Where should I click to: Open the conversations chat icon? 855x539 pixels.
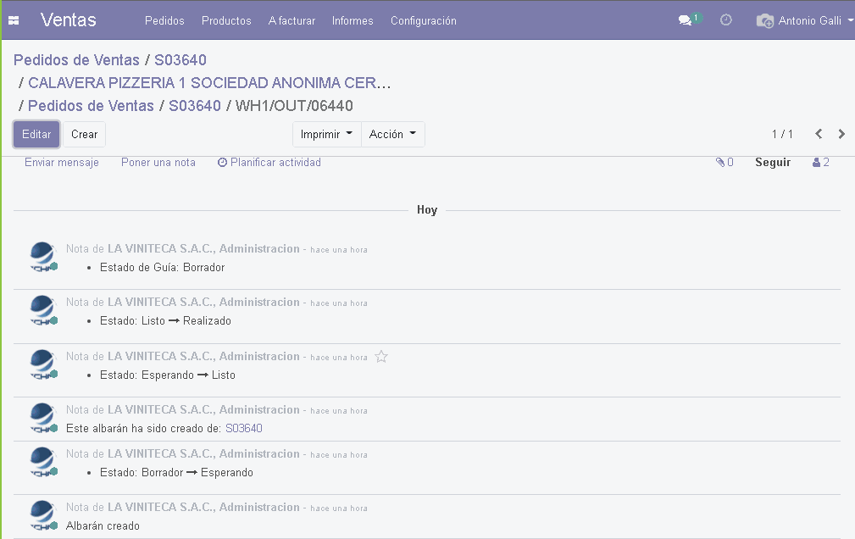686,20
